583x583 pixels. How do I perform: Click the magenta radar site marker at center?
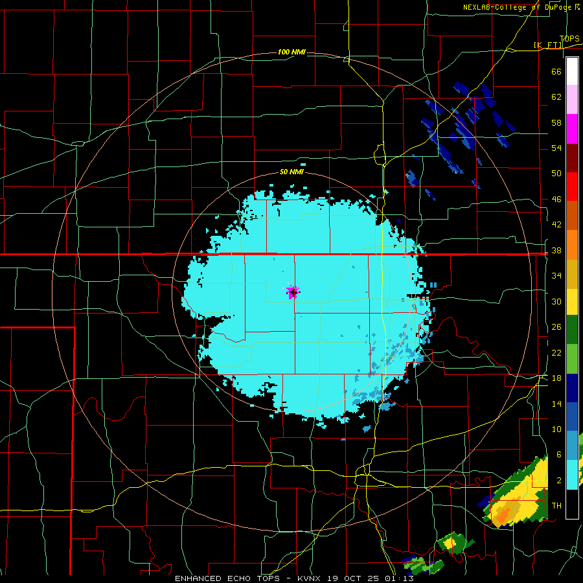[x=293, y=292]
